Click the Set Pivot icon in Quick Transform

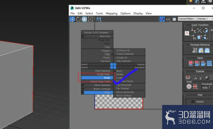click(x=187, y=33)
